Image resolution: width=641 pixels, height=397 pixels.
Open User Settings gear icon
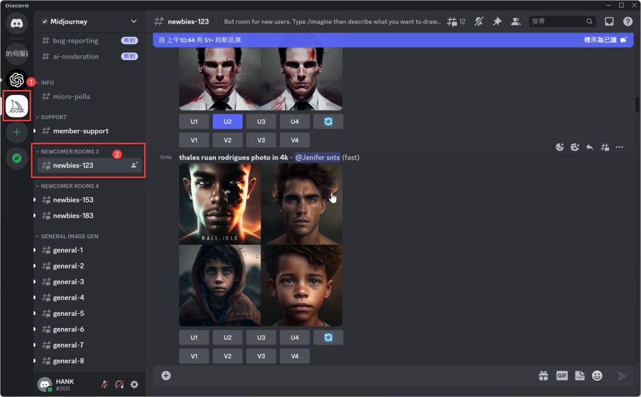click(134, 384)
